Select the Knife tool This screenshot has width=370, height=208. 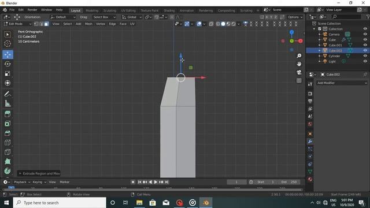pyautogui.click(x=8, y=152)
